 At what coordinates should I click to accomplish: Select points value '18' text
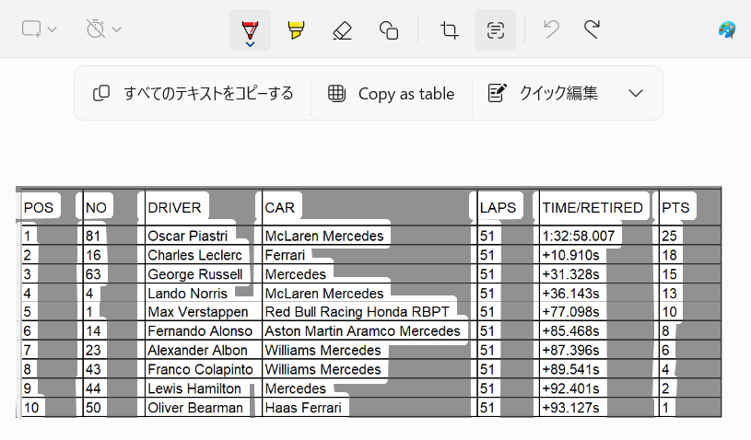point(669,255)
